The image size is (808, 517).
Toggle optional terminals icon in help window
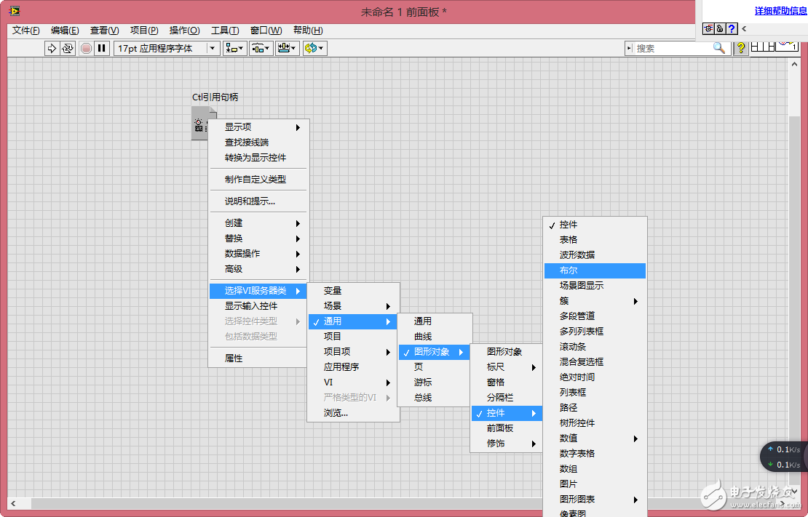coord(708,29)
